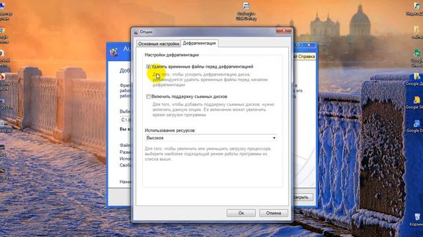This screenshot has height=237, width=423.
Task: Switch to the 'Основные настройки' tab
Action: (159, 44)
